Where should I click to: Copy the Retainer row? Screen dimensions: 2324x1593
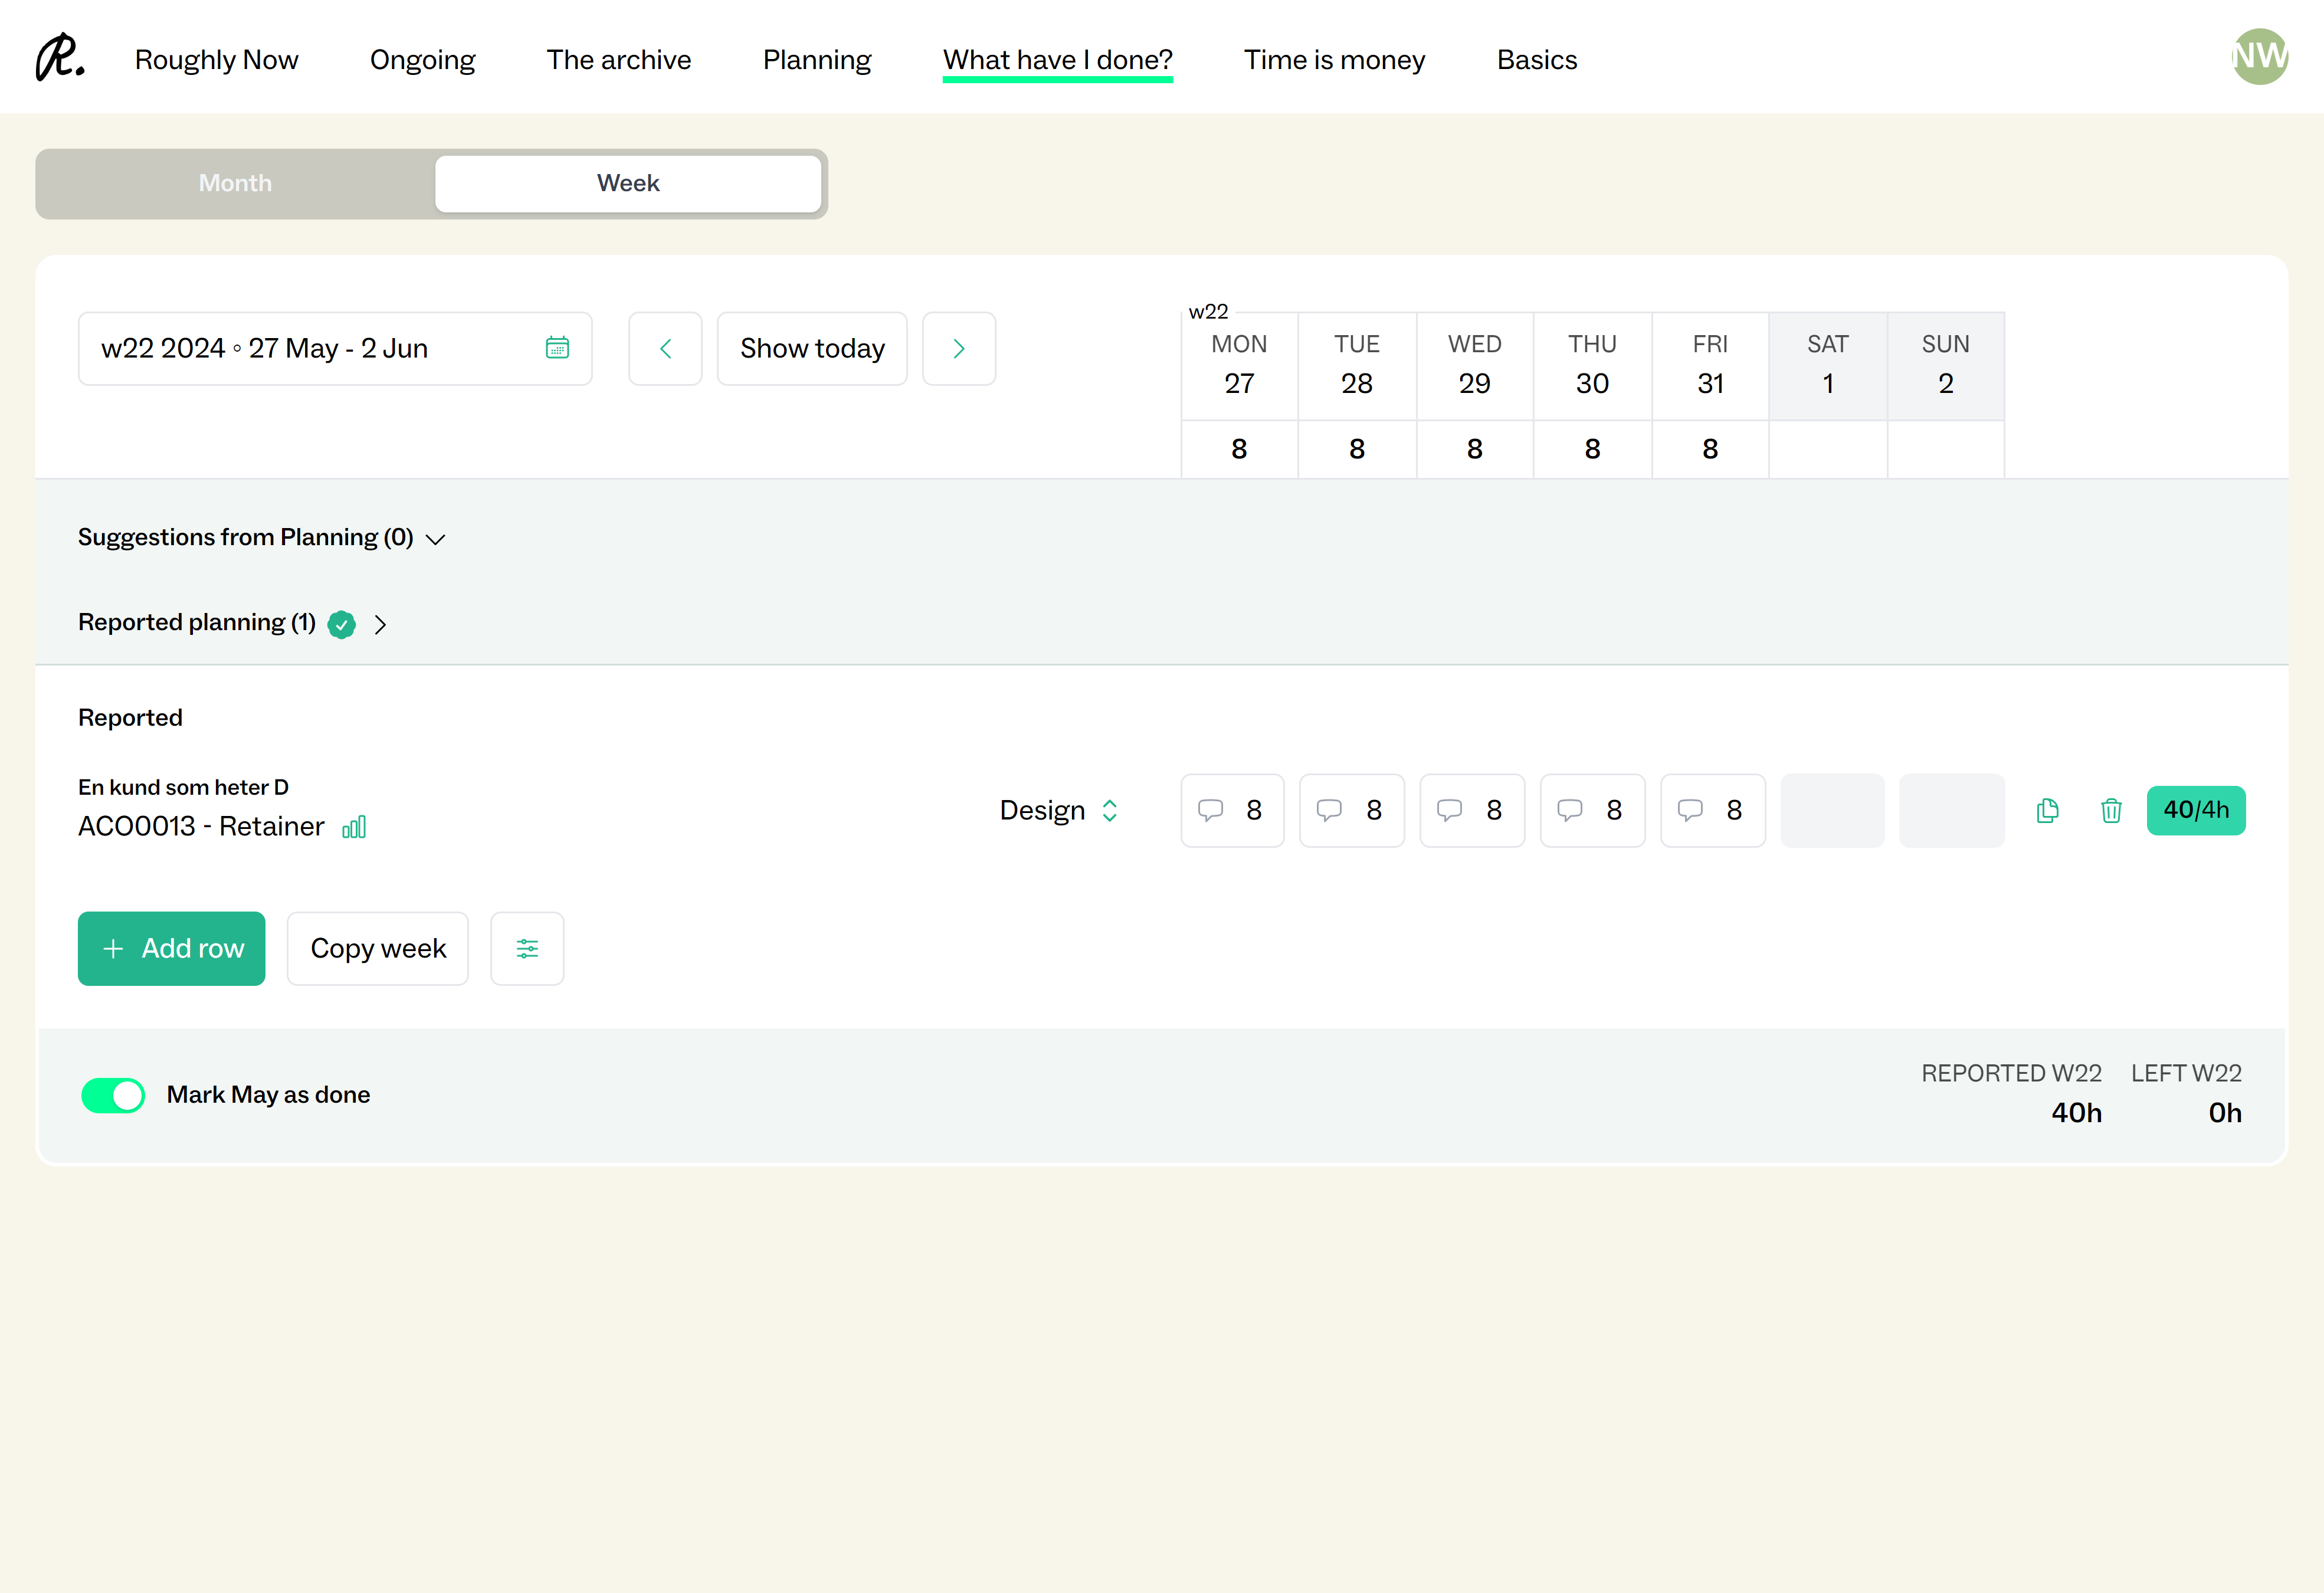(x=2047, y=810)
